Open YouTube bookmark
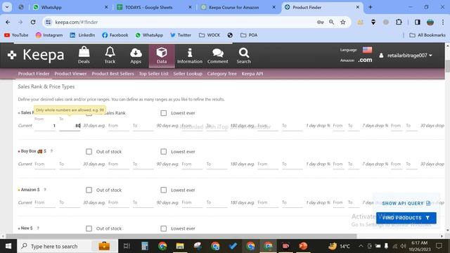This screenshot has width=450, height=253. click(x=16, y=35)
